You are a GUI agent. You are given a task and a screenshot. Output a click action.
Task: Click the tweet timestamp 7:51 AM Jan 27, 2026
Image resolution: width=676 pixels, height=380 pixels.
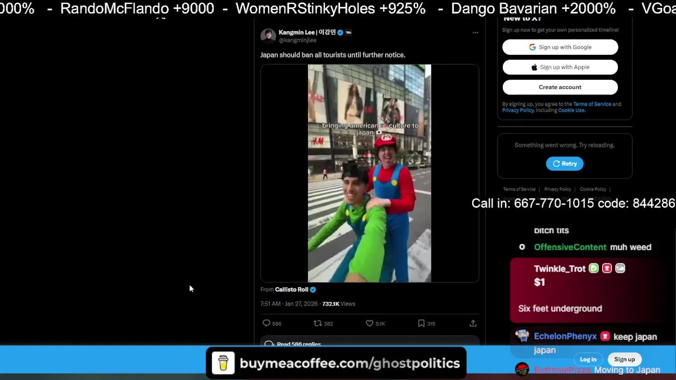click(x=289, y=303)
